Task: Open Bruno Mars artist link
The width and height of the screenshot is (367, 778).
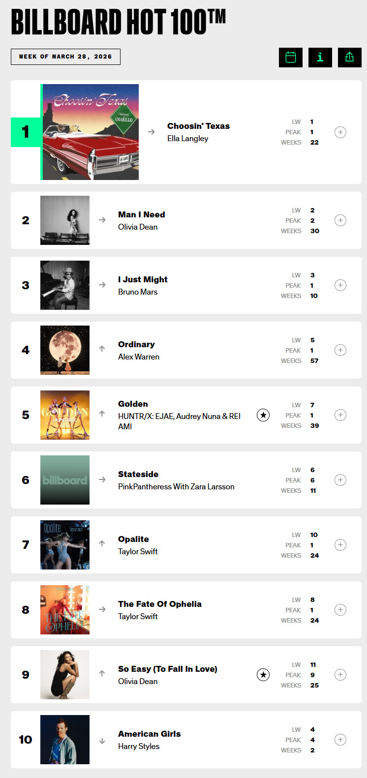Action: (x=138, y=292)
